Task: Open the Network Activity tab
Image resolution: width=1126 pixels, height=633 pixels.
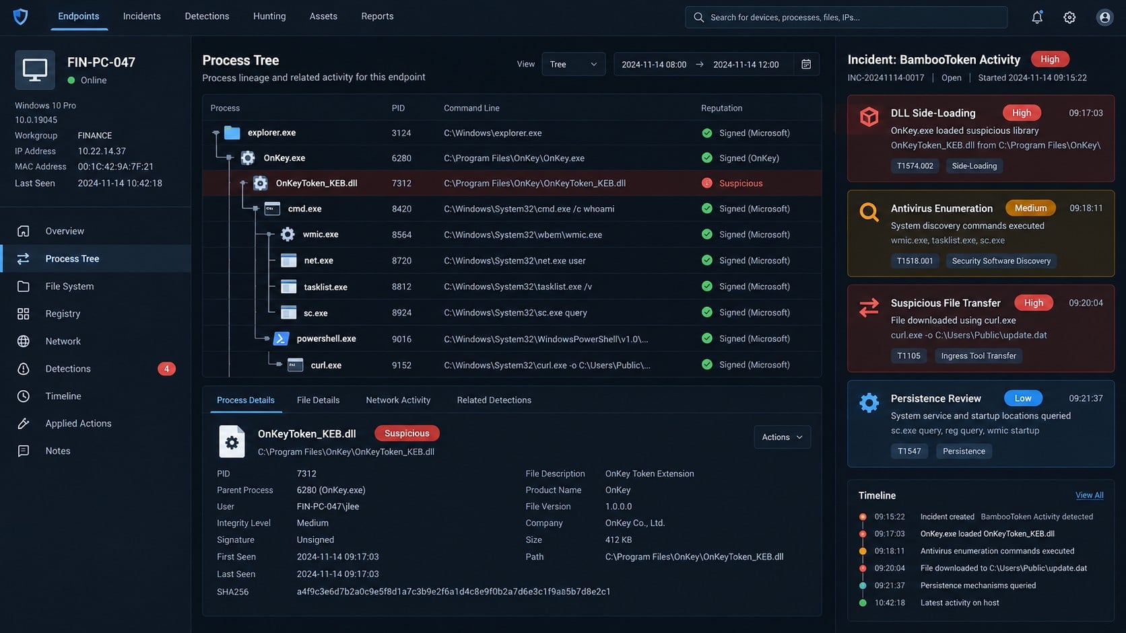Action: click(x=398, y=400)
